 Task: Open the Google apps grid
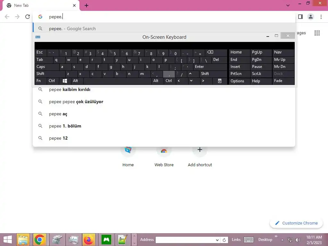tap(317, 33)
